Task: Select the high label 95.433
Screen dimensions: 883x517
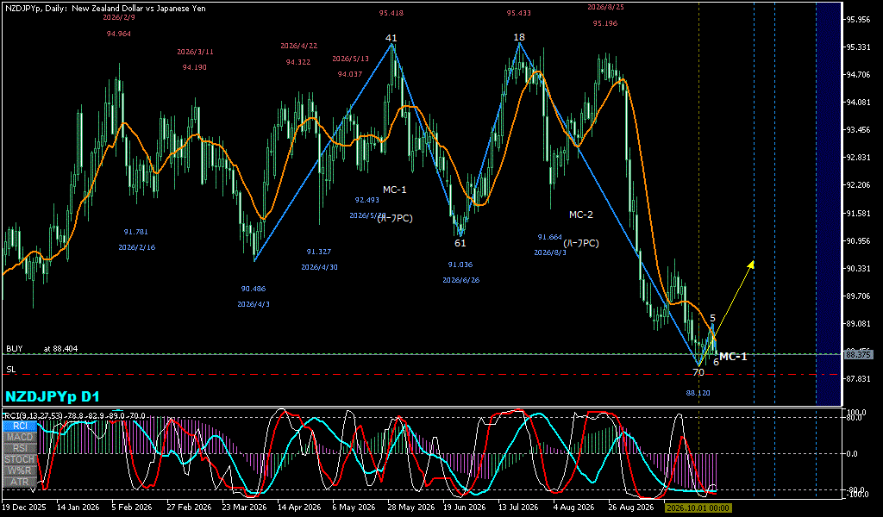Action: coord(518,13)
